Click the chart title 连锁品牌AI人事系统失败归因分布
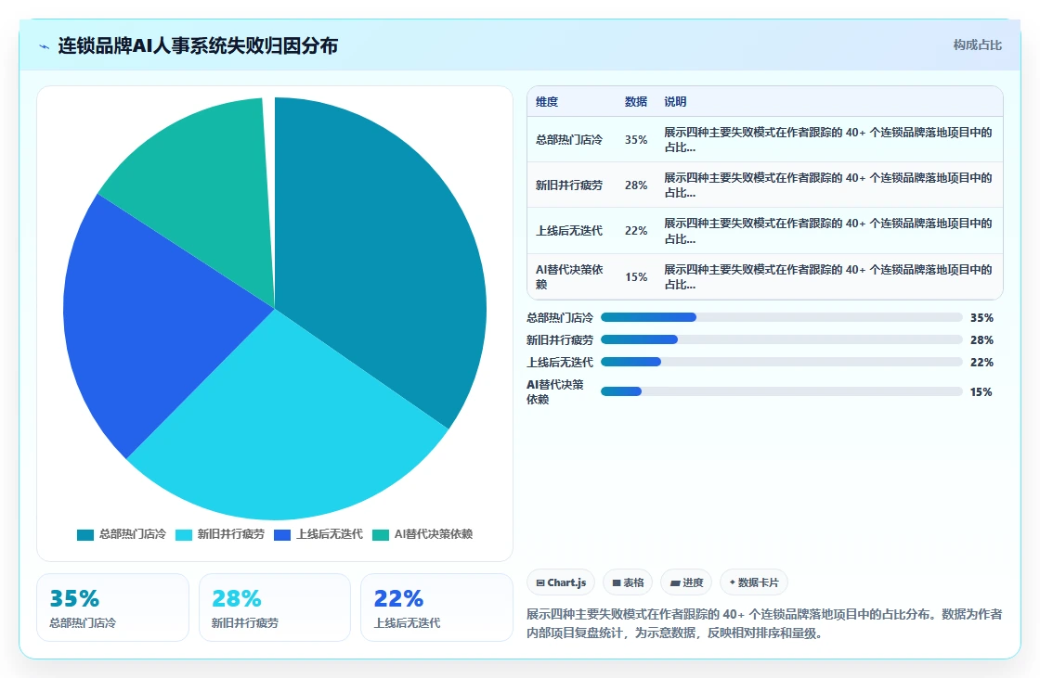Screen dimensions: 1040x678 click(x=198, y=45)
